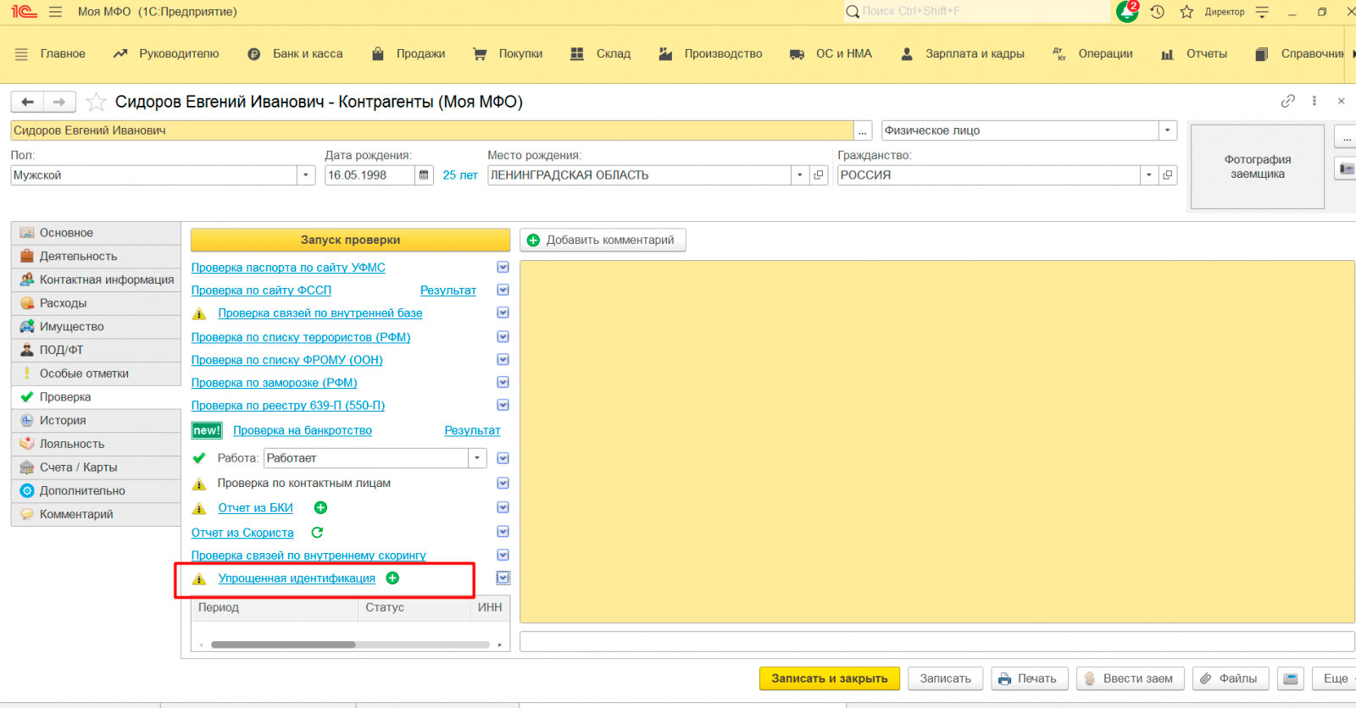
Task: Click the camera icon beside borrower photo
Action: [1346, 168]
